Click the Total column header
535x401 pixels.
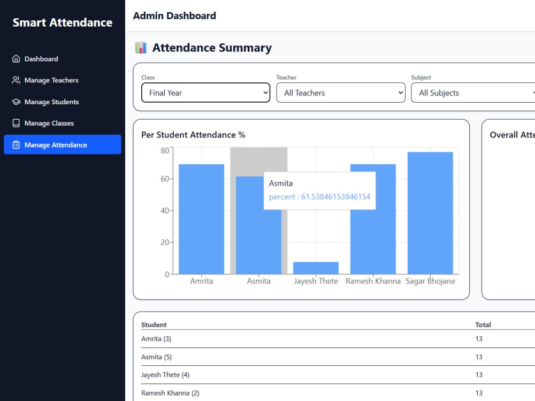pos(483,325)
